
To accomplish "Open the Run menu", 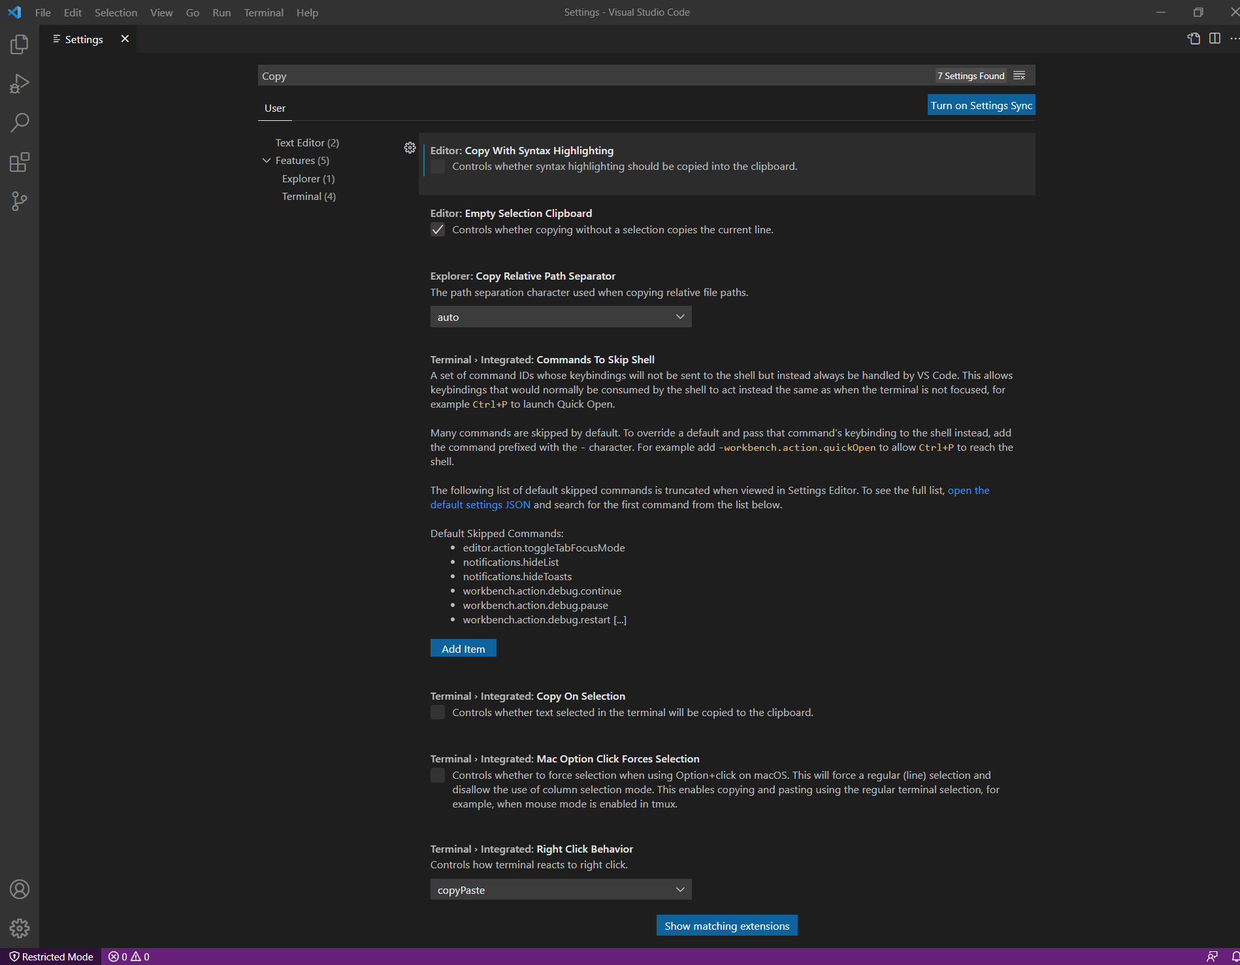I will (x=221, y=12).
